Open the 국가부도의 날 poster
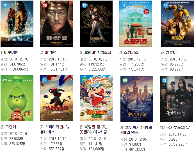This screenshot has width=194, height=153. pos(176,99)
